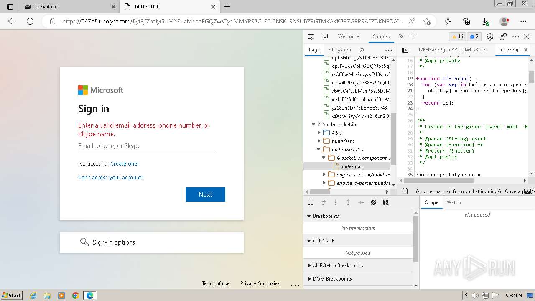Click the Step out of function icon
This screenshot has width=535, height=301.
pyautogui.click(x=348, y=202)
